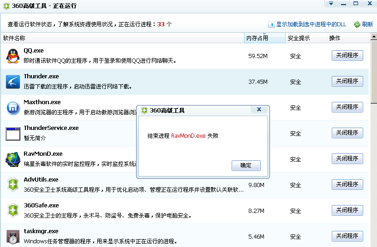Close program for Maxthon.exe
Image resolution: width=377 pixels, height=247 pixels.
click(347, 107)
